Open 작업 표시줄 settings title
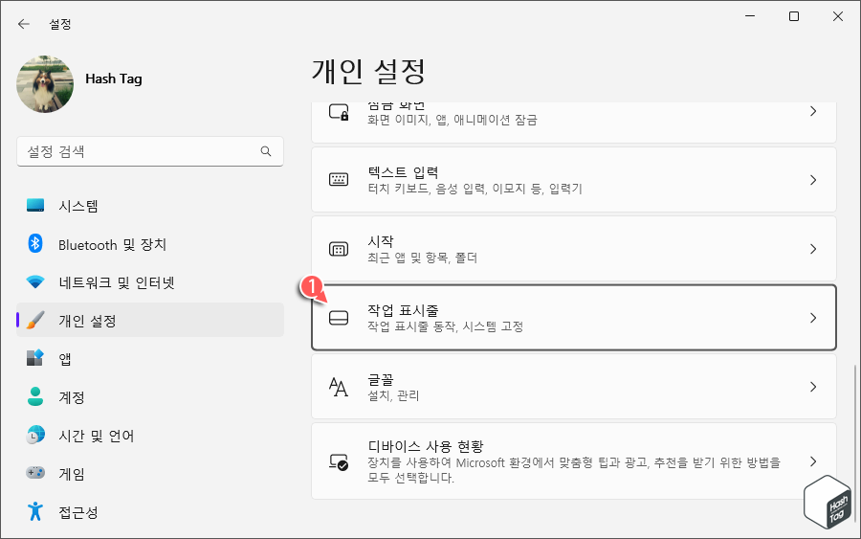 403,310
